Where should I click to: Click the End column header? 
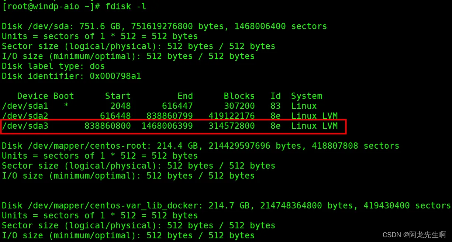tap(185, 96)
